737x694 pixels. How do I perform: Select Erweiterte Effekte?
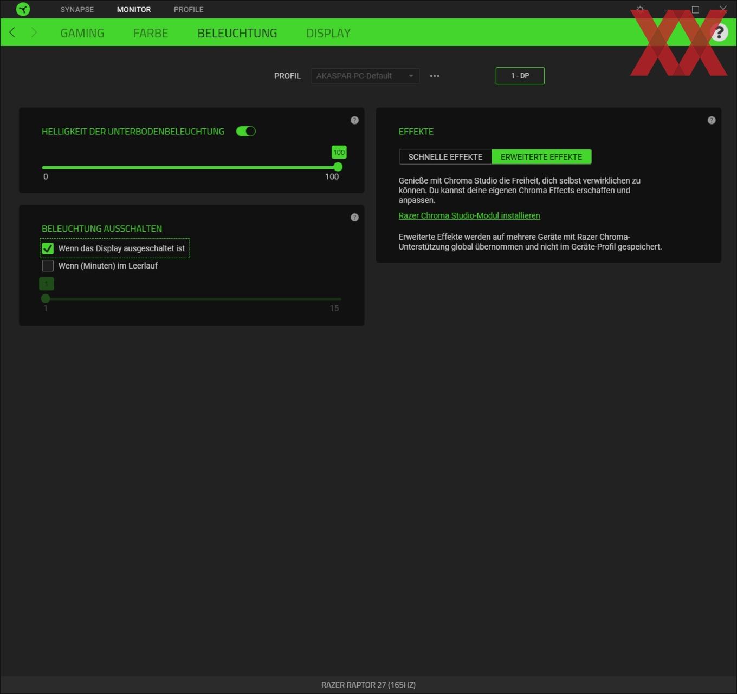point(541,157)
